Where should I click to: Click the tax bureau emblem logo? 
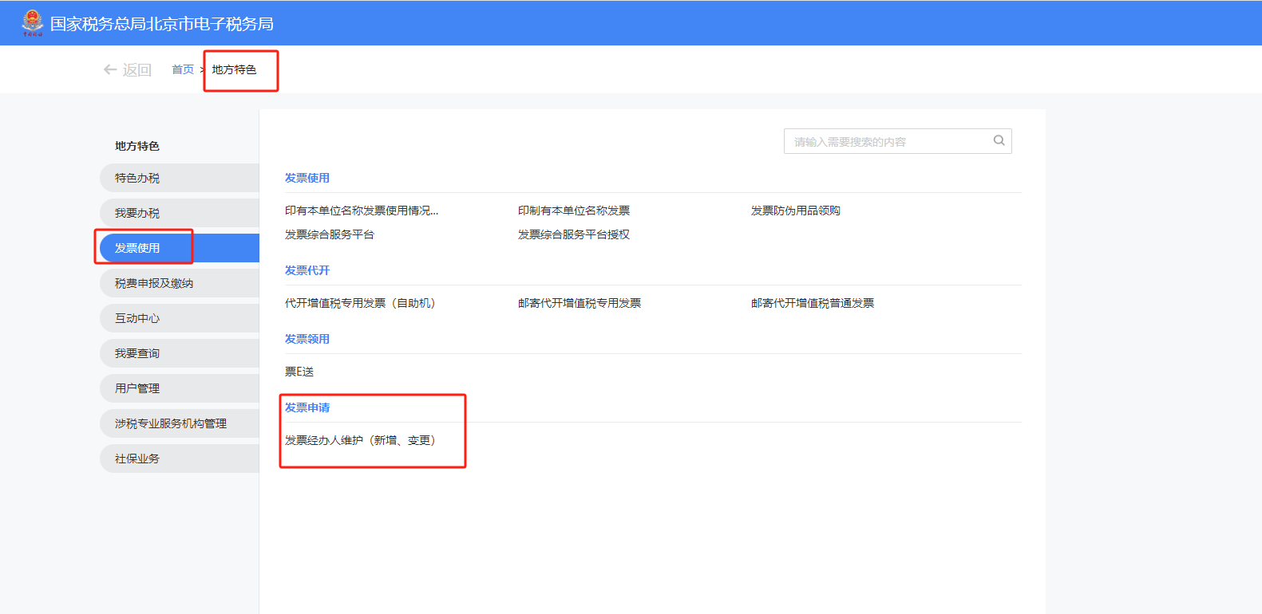[x=33, y=23]
